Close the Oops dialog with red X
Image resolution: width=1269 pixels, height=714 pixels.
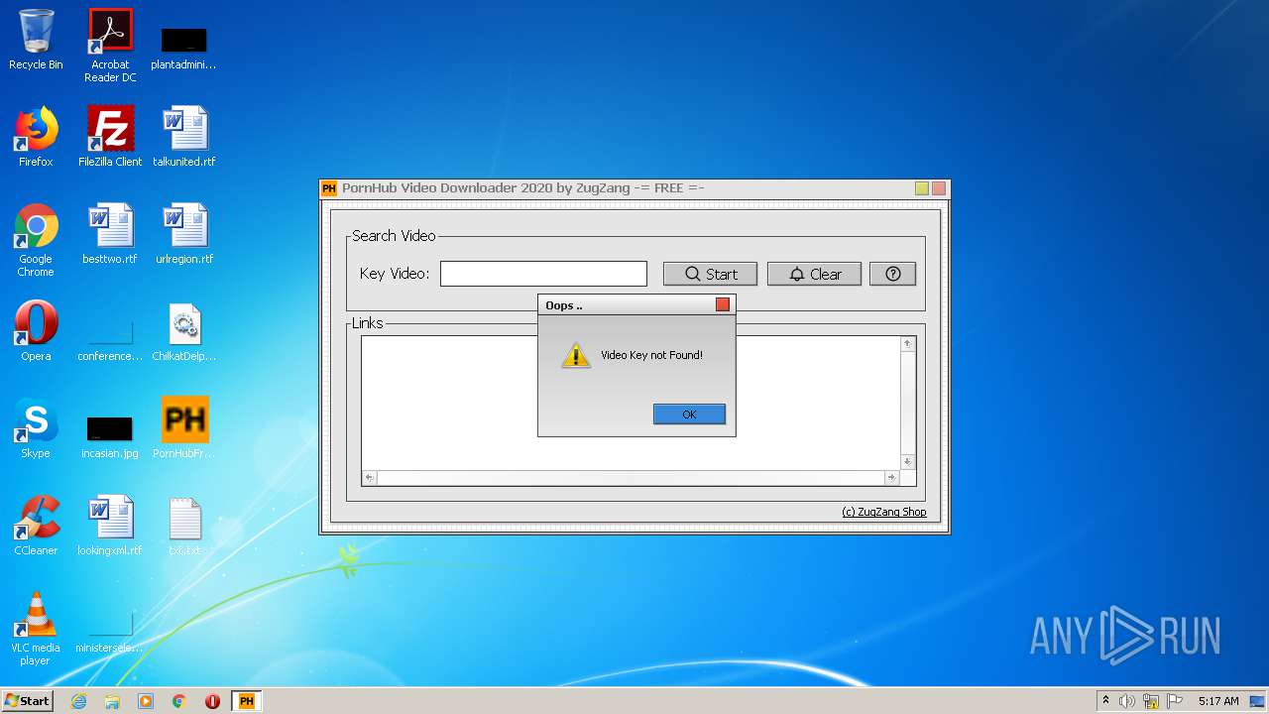[x=723, y=304]
